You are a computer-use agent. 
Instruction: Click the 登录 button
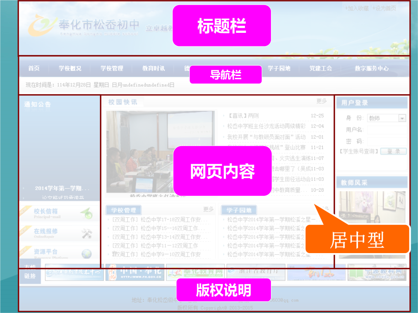coord(394,151)
